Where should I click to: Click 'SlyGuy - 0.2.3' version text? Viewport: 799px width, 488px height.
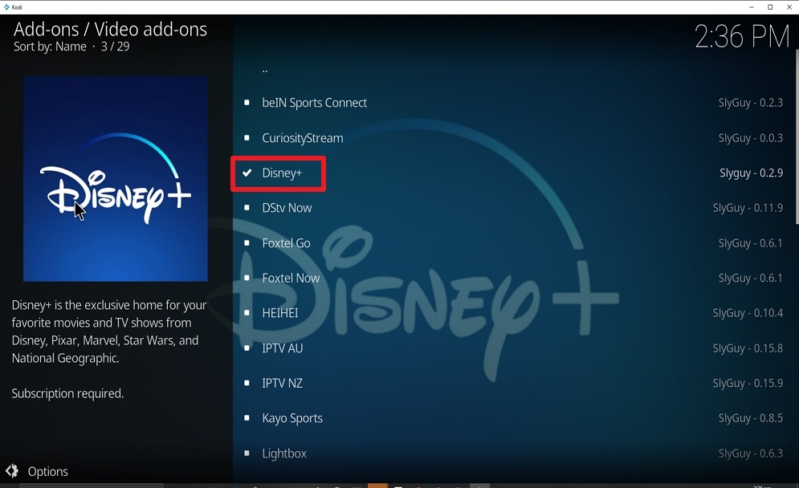click(751, 103)
